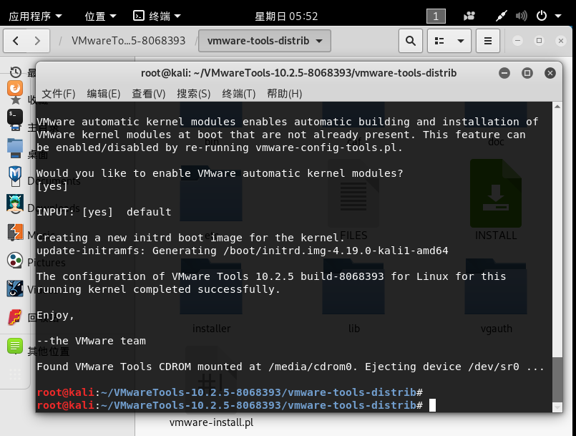
Task: Open the 终端 app menu in top bar
Action: tap(157, 16)
